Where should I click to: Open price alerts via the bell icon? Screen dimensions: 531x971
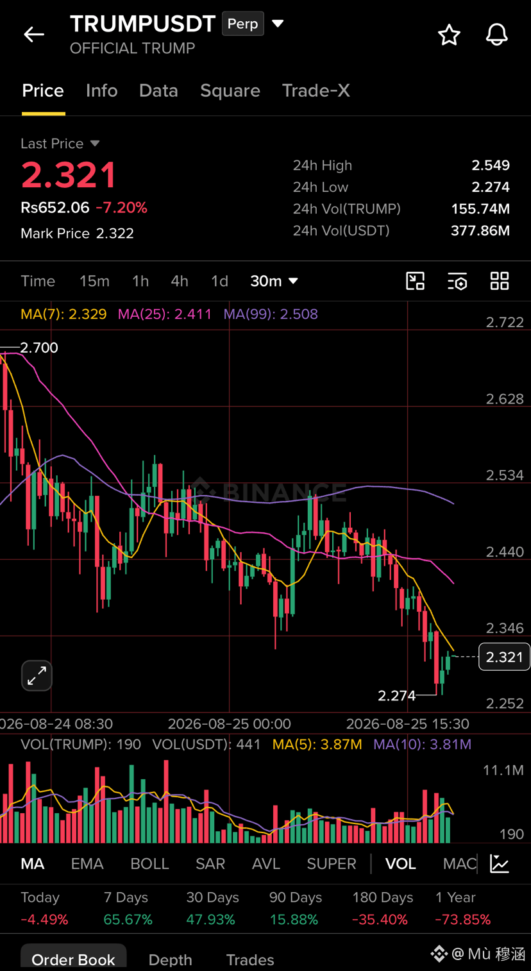tap(496, 35)
